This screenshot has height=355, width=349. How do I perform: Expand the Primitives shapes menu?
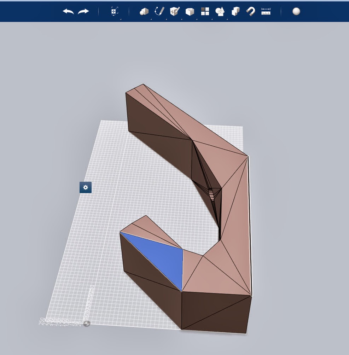[x=144, y=12]
